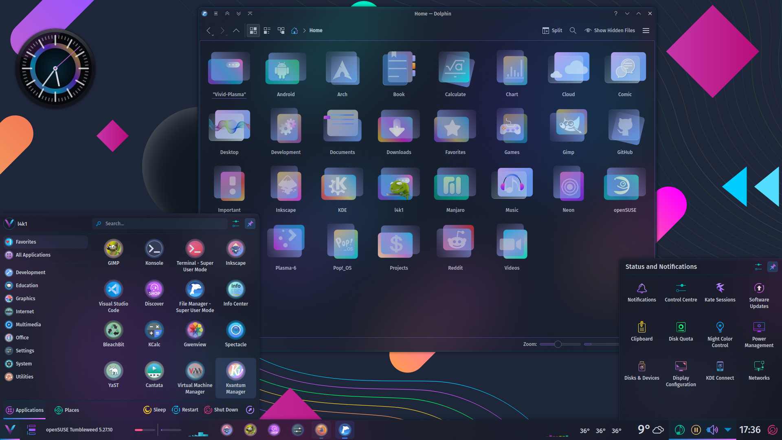Image resolution: width=782 pixels, height=440 pixels.
Task: Select All Applications category
Action: coord(46,255)
